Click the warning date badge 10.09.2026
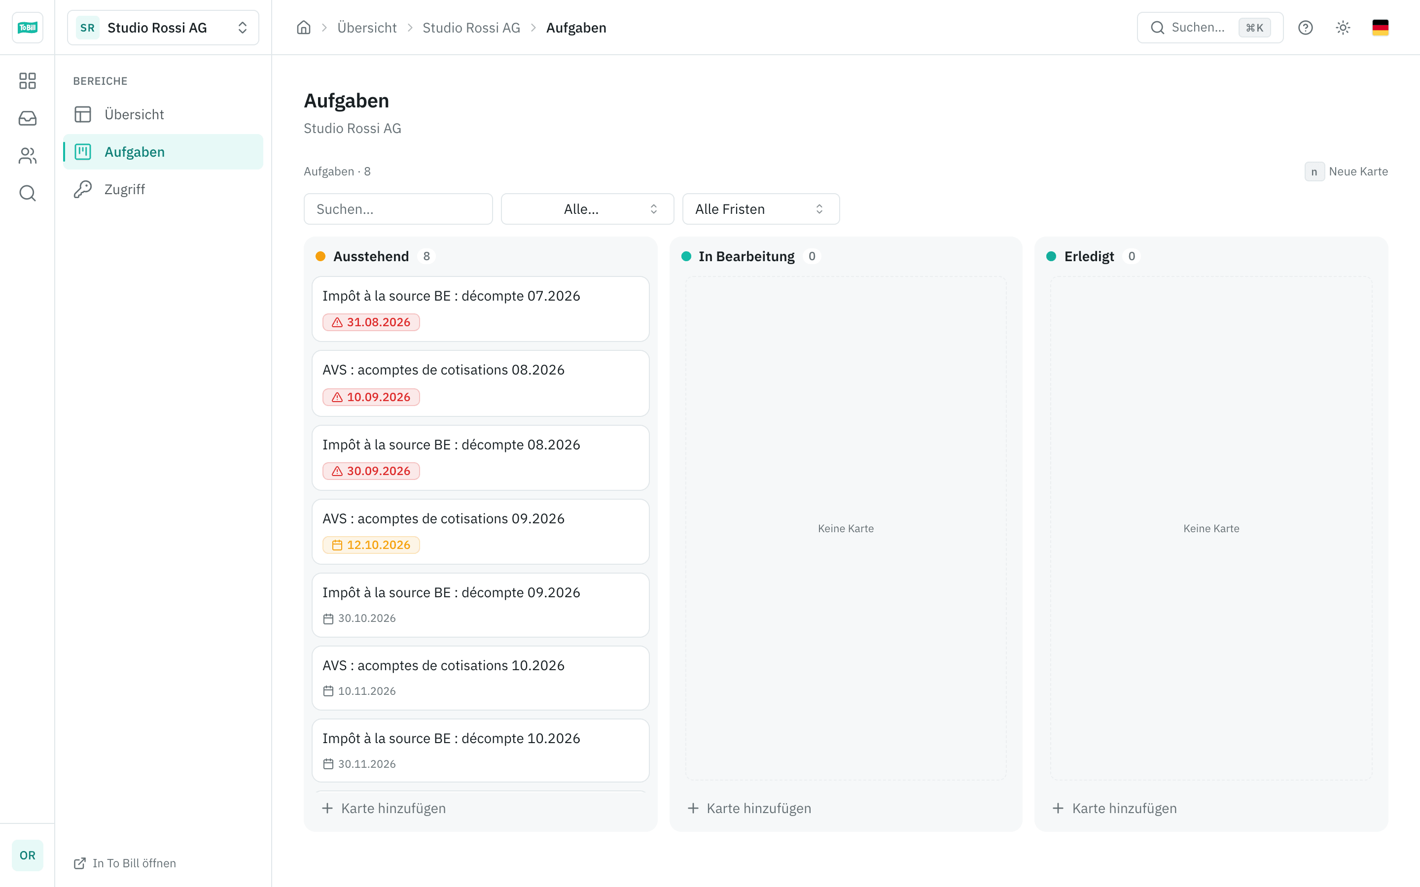Screen dimensions: 1420x887 tap(371, 397)
